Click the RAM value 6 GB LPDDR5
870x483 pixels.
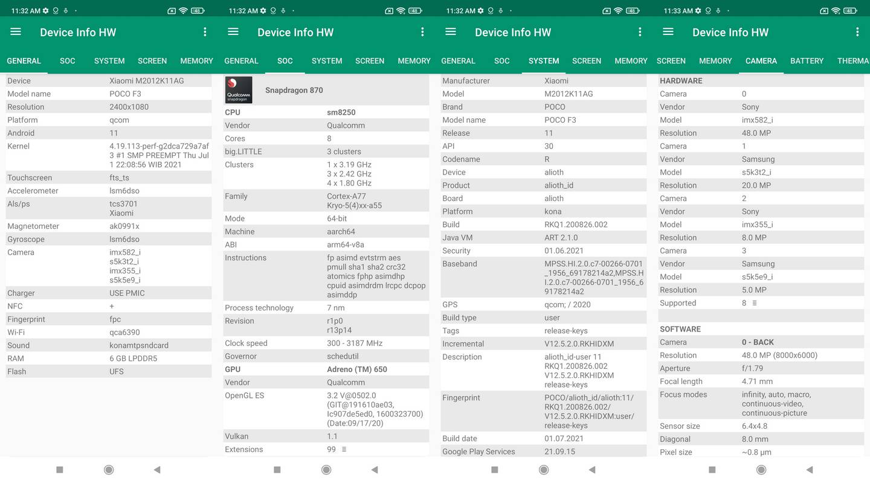134,359
